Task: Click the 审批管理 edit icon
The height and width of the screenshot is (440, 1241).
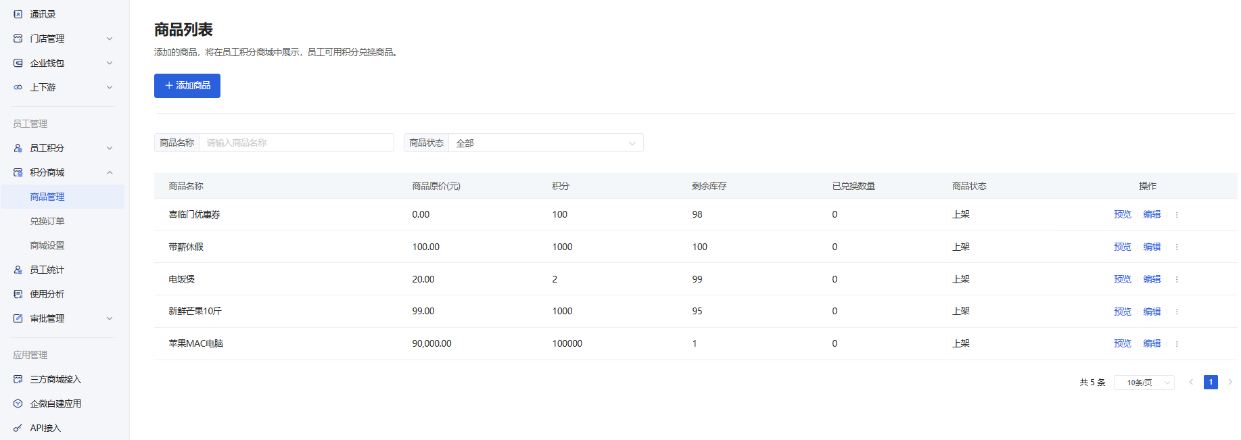Action: [x=18, y=318]
